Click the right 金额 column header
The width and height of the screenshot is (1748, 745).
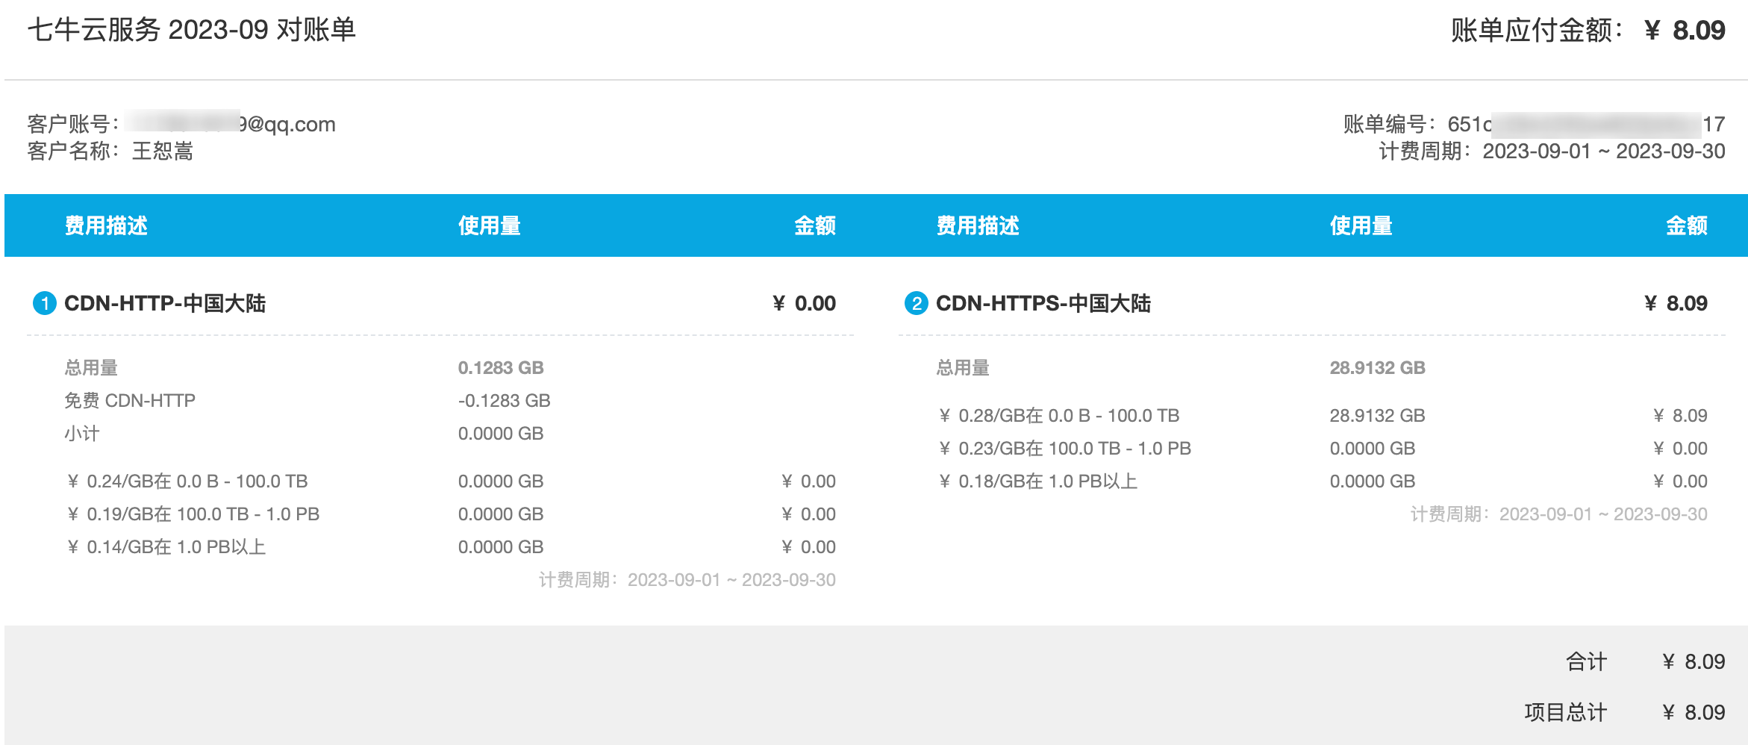tap(1687, 225)
